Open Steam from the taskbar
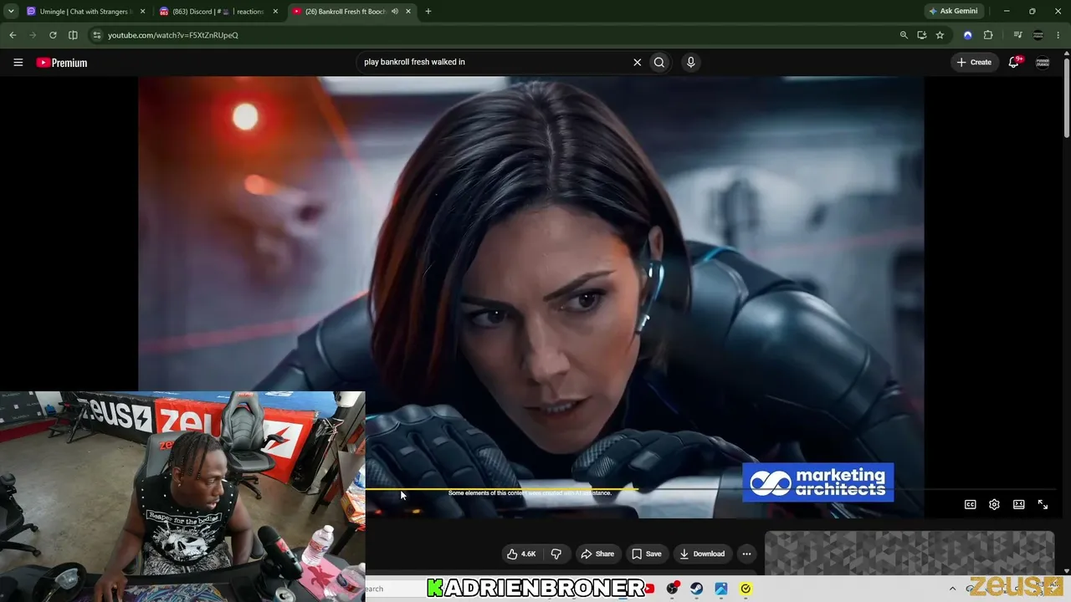Image resolution: width=1071 pixels, height=602 pixels. (696, 589)
